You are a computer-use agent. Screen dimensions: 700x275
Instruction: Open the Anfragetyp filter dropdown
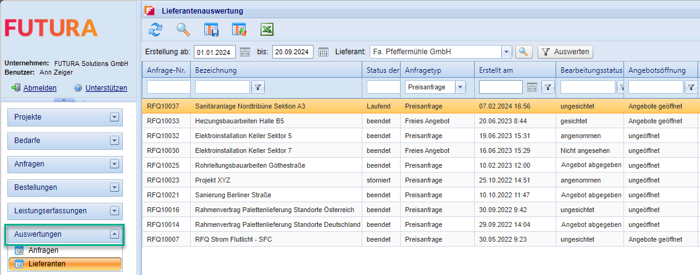(460, 88)
